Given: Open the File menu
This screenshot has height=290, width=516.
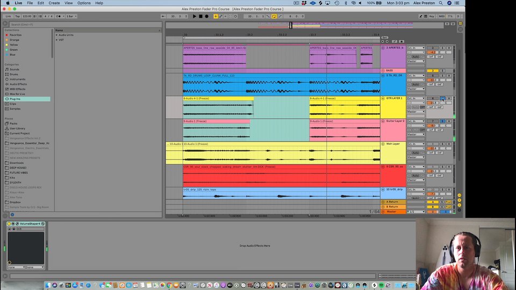Looking at the screenshot, I should click(30, 3).
